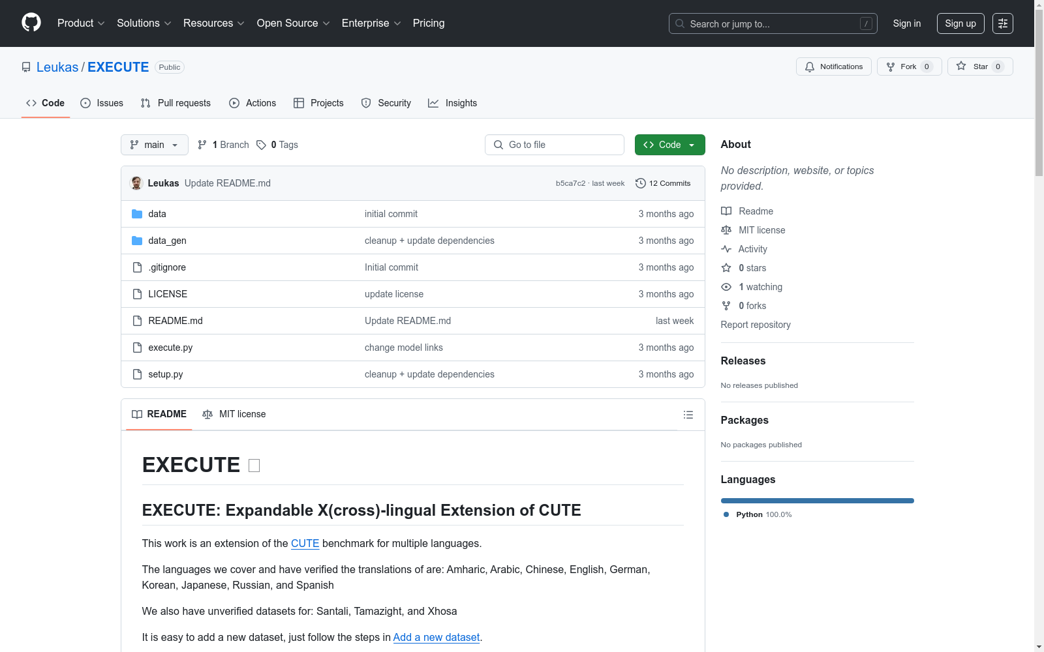Open the Pull requests tab
The image size is (1044, 652).
(176, 103)
